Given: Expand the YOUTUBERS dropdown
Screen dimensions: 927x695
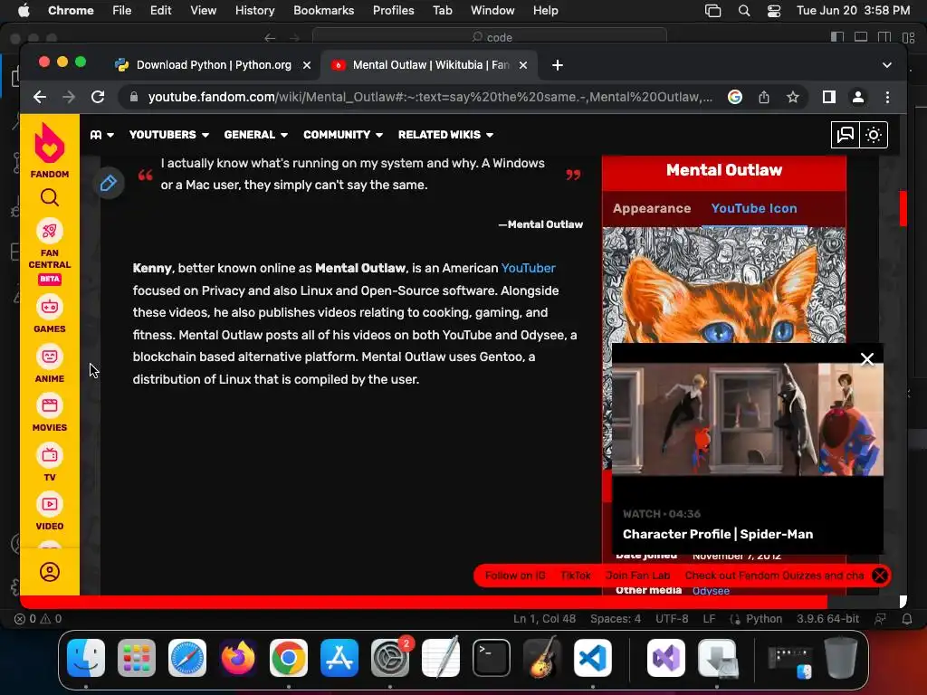Looking at the screenshot, I should point(169,135).
